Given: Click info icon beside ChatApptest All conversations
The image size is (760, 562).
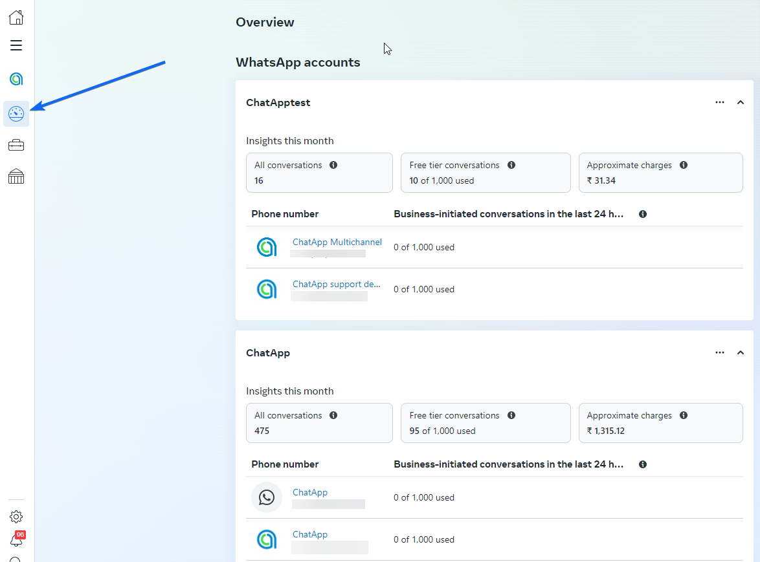Looking at the screenshot, I should tap(333, 166).
